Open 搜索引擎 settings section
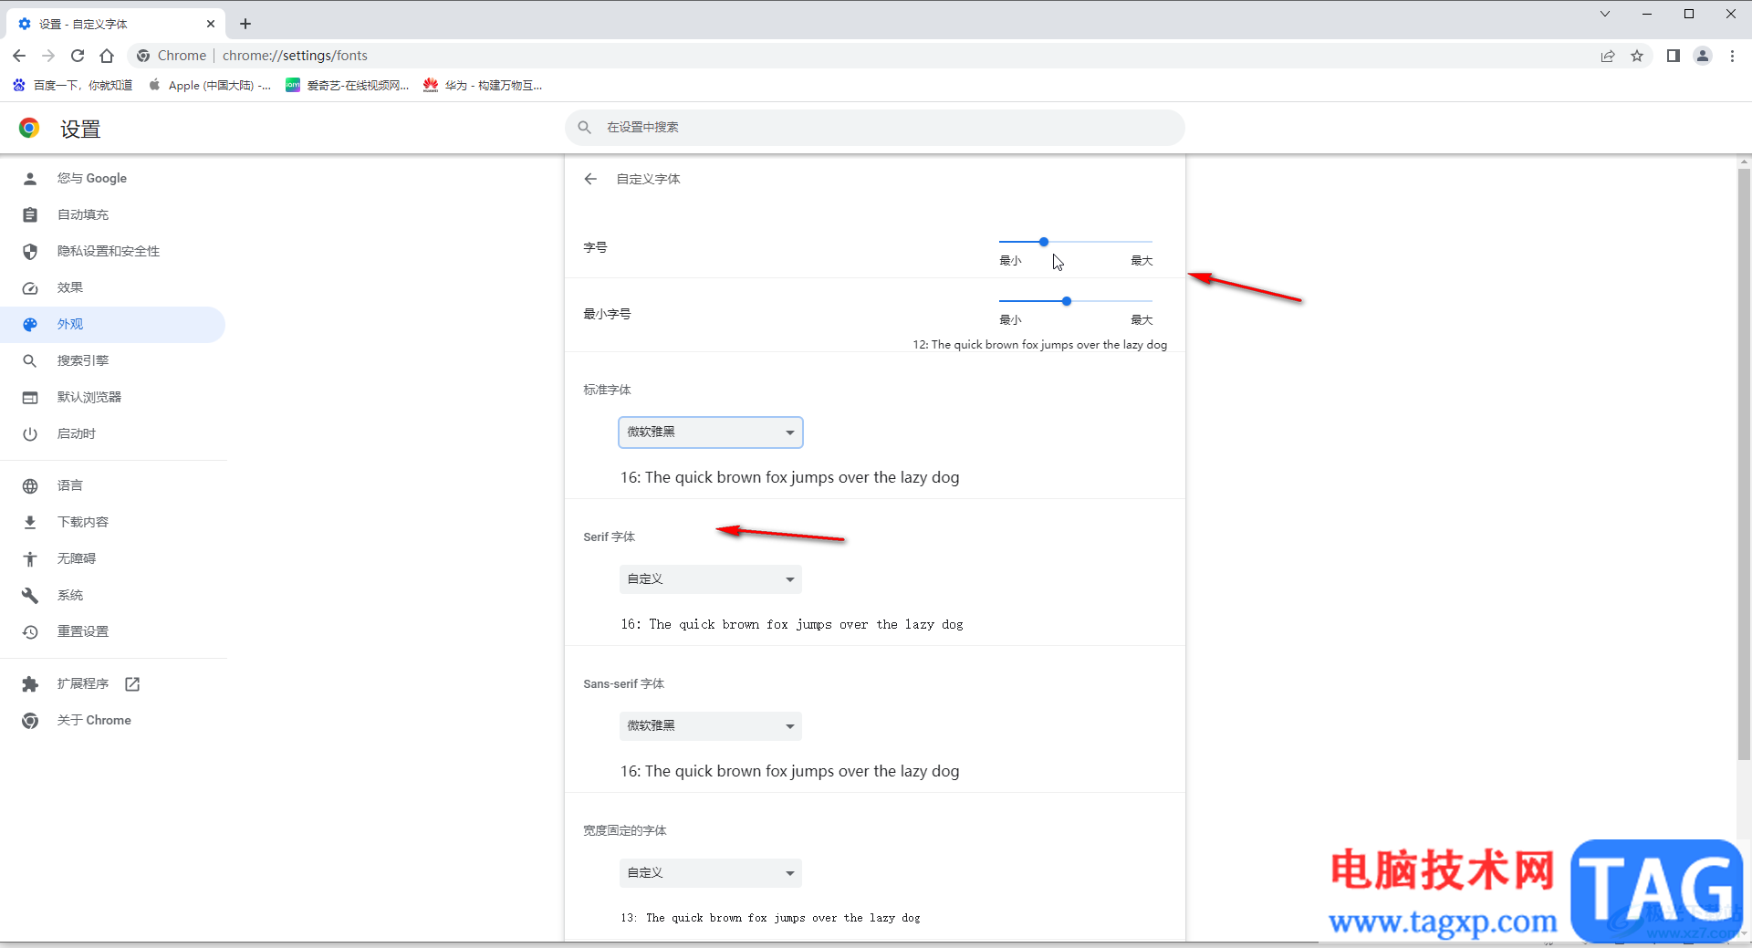This screenshot has width=1752, height=948. tap(113, 360)
